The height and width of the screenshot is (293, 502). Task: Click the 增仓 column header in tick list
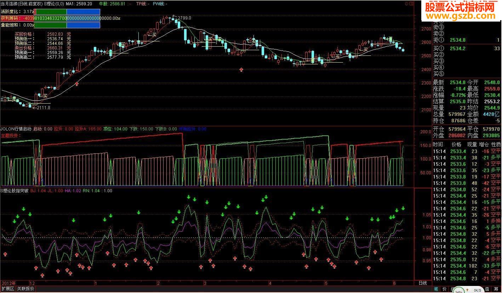(x=484, y=145)
